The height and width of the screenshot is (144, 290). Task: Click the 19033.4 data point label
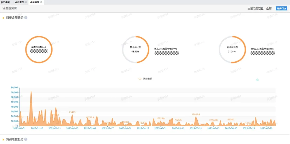coord(196,114)
